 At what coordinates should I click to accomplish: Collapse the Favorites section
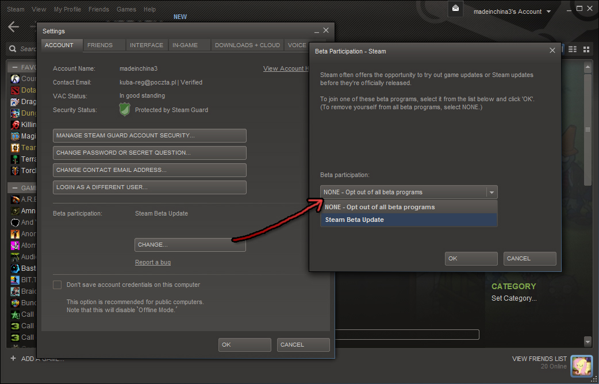[14, 67]
